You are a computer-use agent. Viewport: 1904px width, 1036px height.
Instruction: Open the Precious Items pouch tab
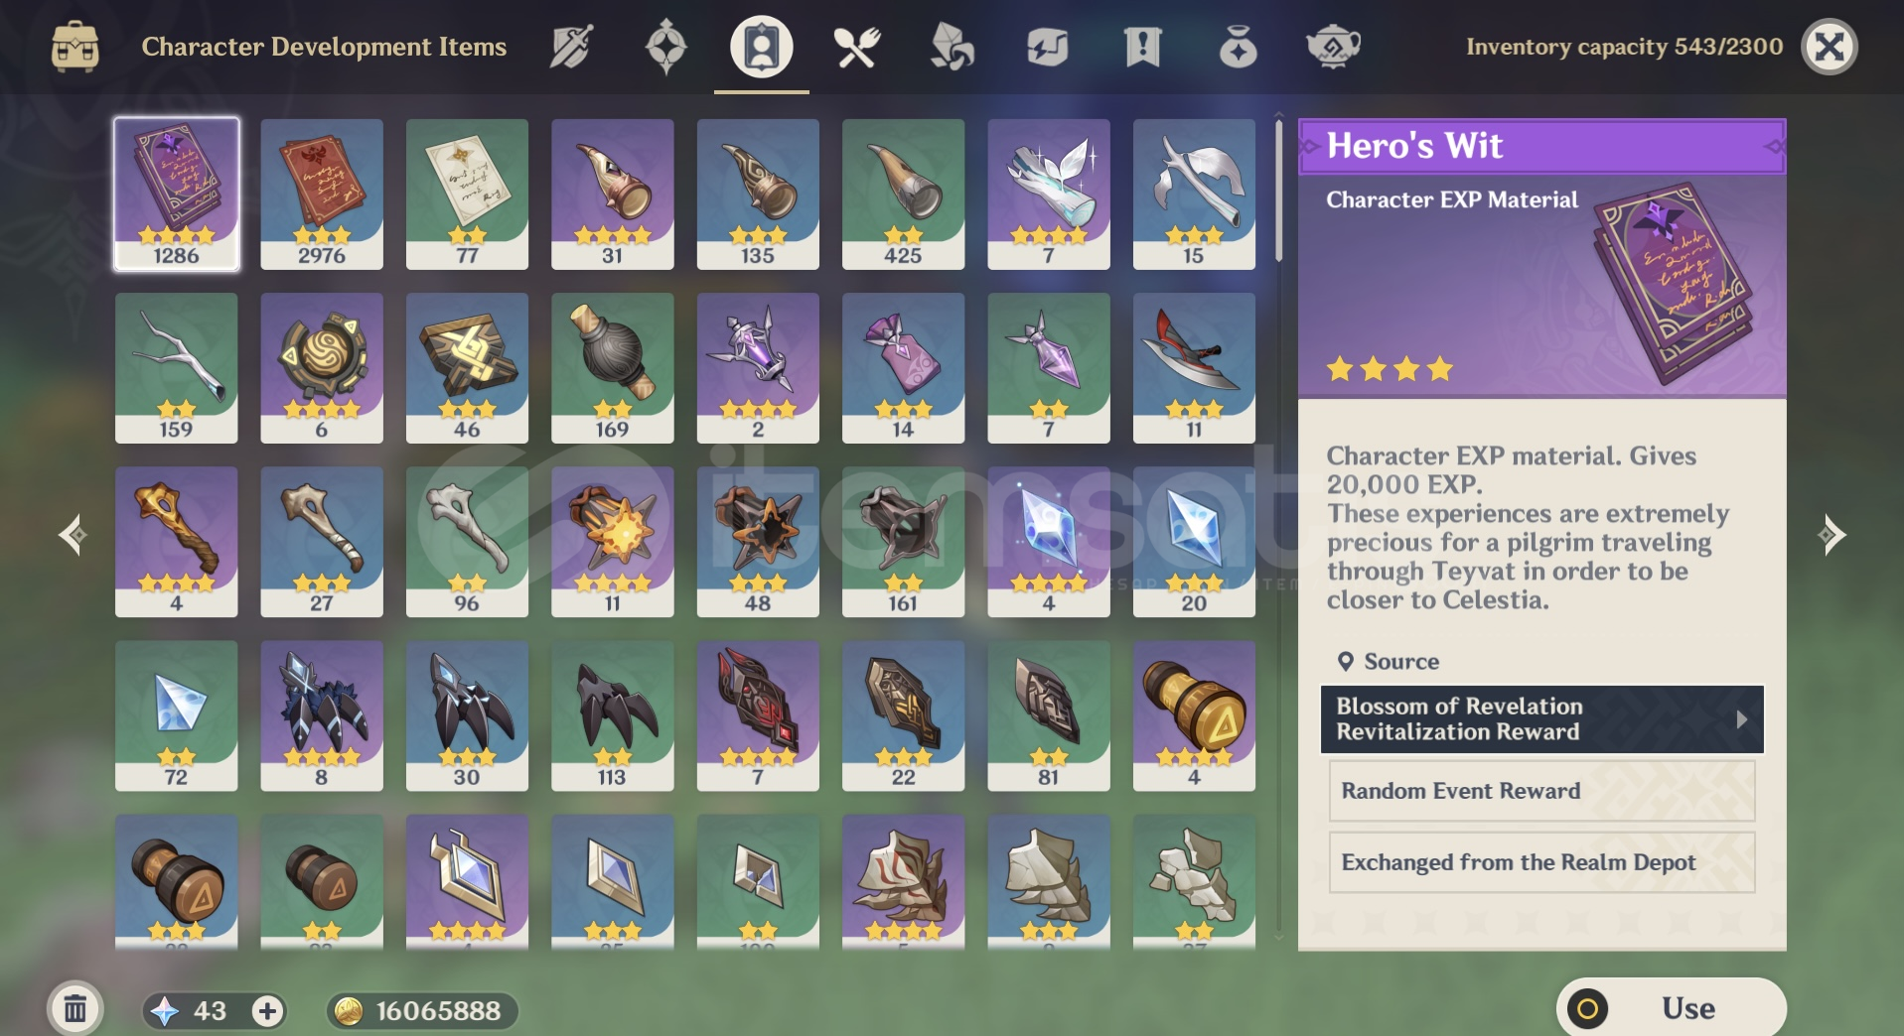click(1238, 47)
